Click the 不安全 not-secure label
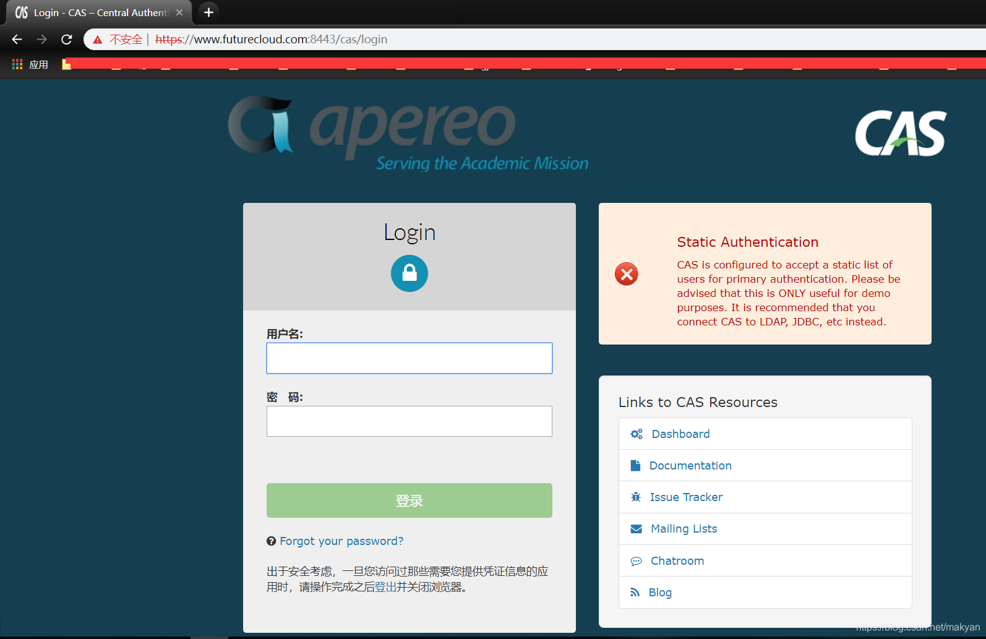The height and width of the screenshot is (639, 986). click(126, 40)
